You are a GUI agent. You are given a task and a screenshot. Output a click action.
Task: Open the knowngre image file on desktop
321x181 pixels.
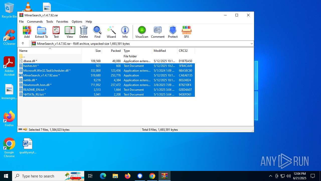pyautogui.click(x=9, y=92)
